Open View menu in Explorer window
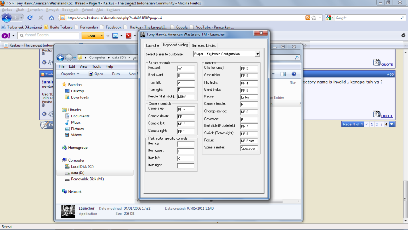Viewport: 408px width, 230px height. point(84,66)
